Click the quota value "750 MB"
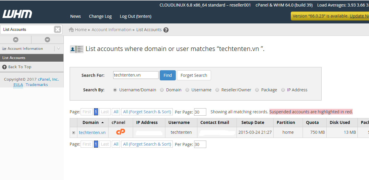The height and width of the screenshot is (180, 369). coord(317,132)
